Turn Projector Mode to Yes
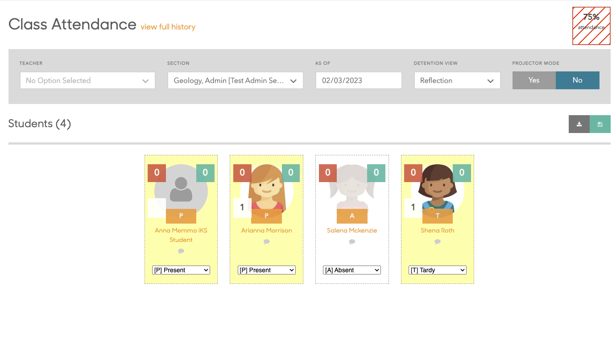612x345 pixels. (x=534, y=80)
